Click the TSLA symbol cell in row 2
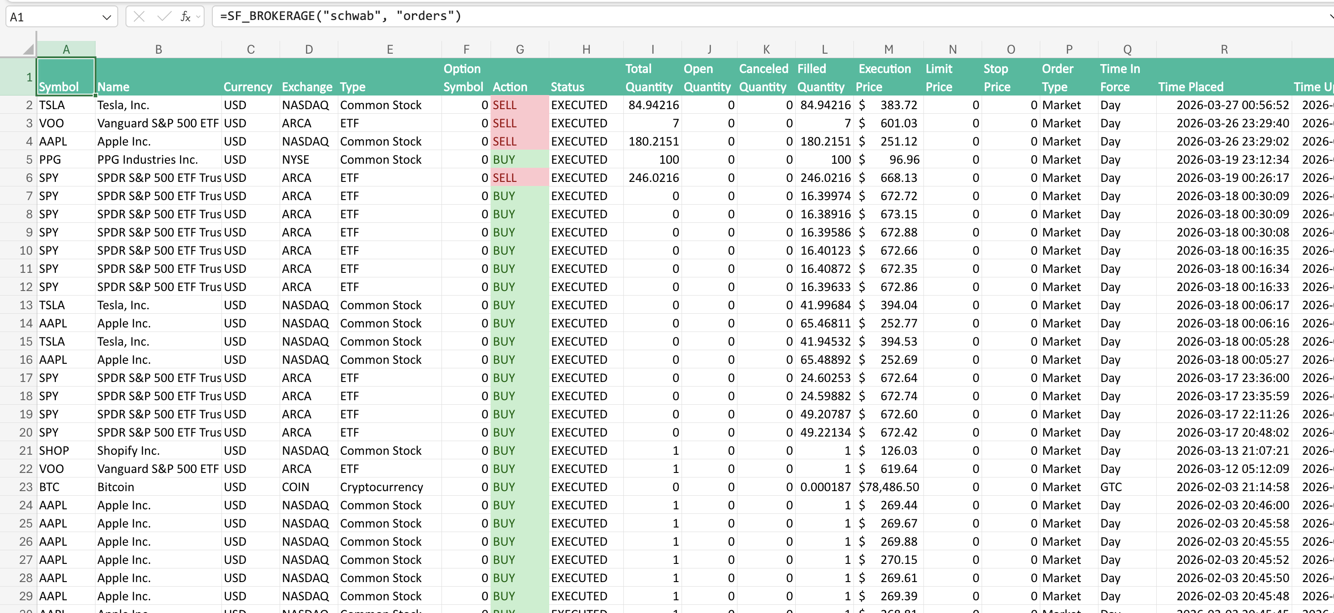Screen dimensions: 1334x613 (66, 105)
